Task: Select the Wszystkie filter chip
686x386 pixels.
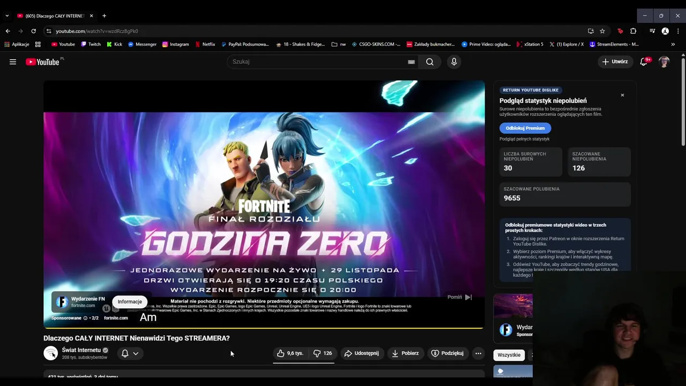Action: 509,355
